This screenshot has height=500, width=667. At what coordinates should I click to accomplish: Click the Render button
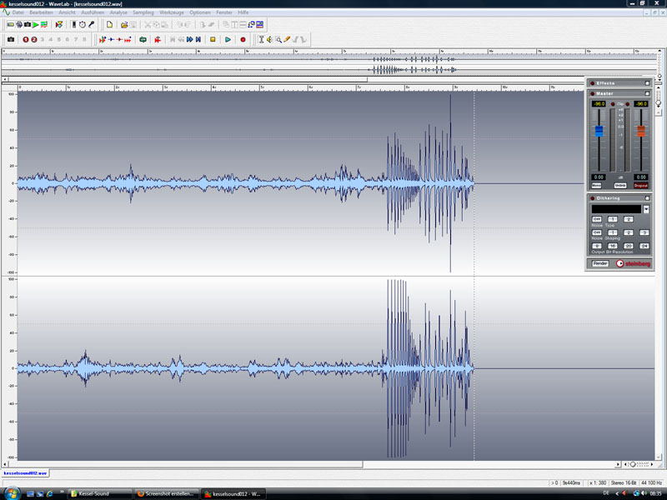click(x=599, y=263)
